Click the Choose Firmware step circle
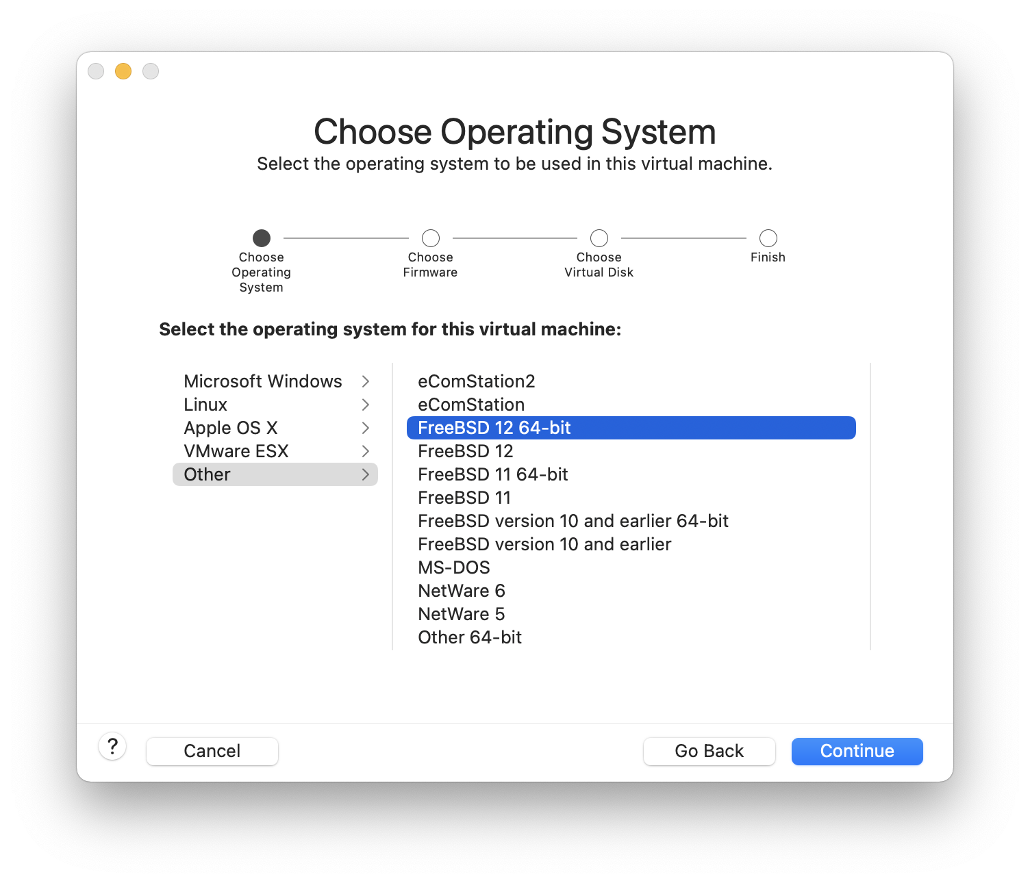Screen dimensions: 1030x883 pyautogui.click(x=430, y=238)
